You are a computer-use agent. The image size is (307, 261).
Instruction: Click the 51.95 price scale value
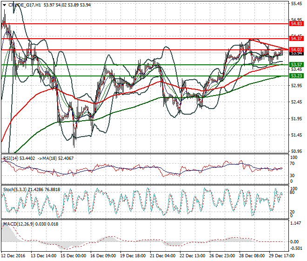[296, 118]
